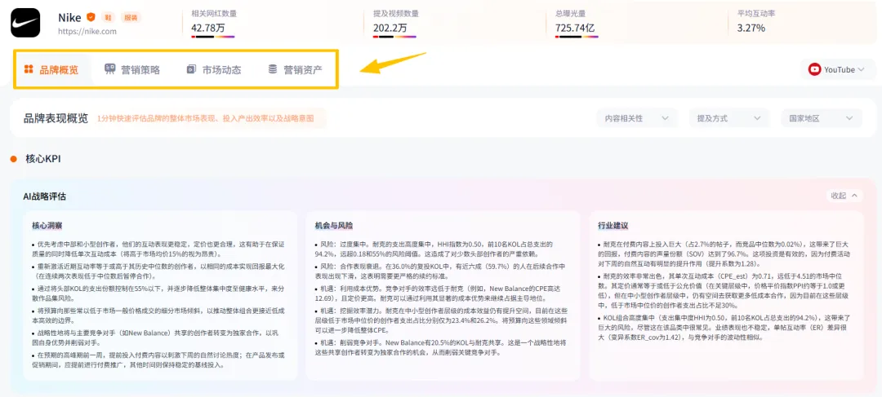This screenshot has height=397, width=882.
Task: Click the 品牌表现概览 heading
Action: point(56,118)
